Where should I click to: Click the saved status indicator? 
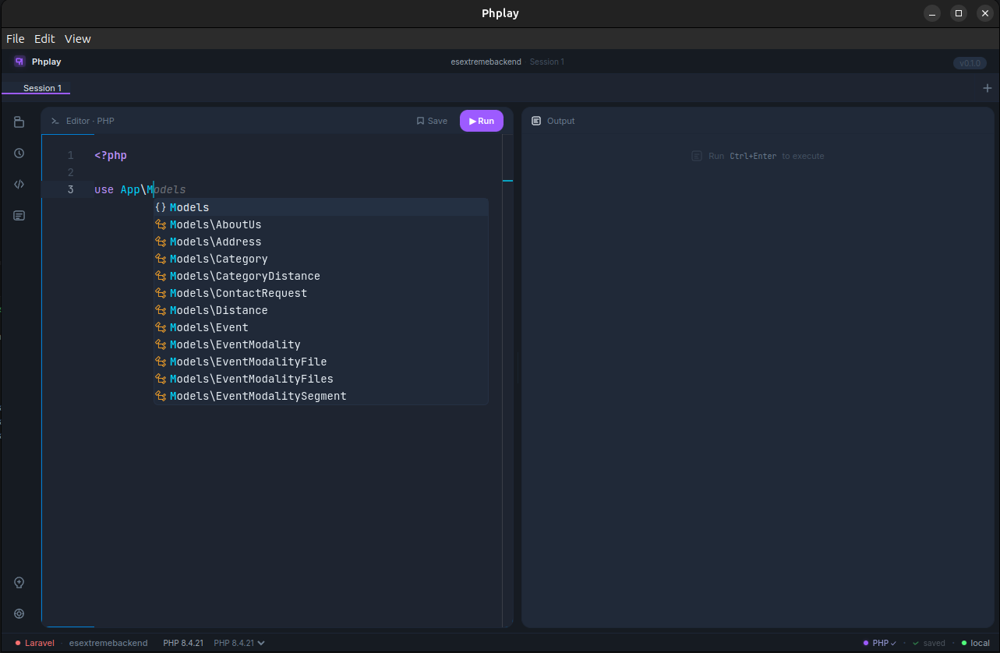(x=929, y=643)
